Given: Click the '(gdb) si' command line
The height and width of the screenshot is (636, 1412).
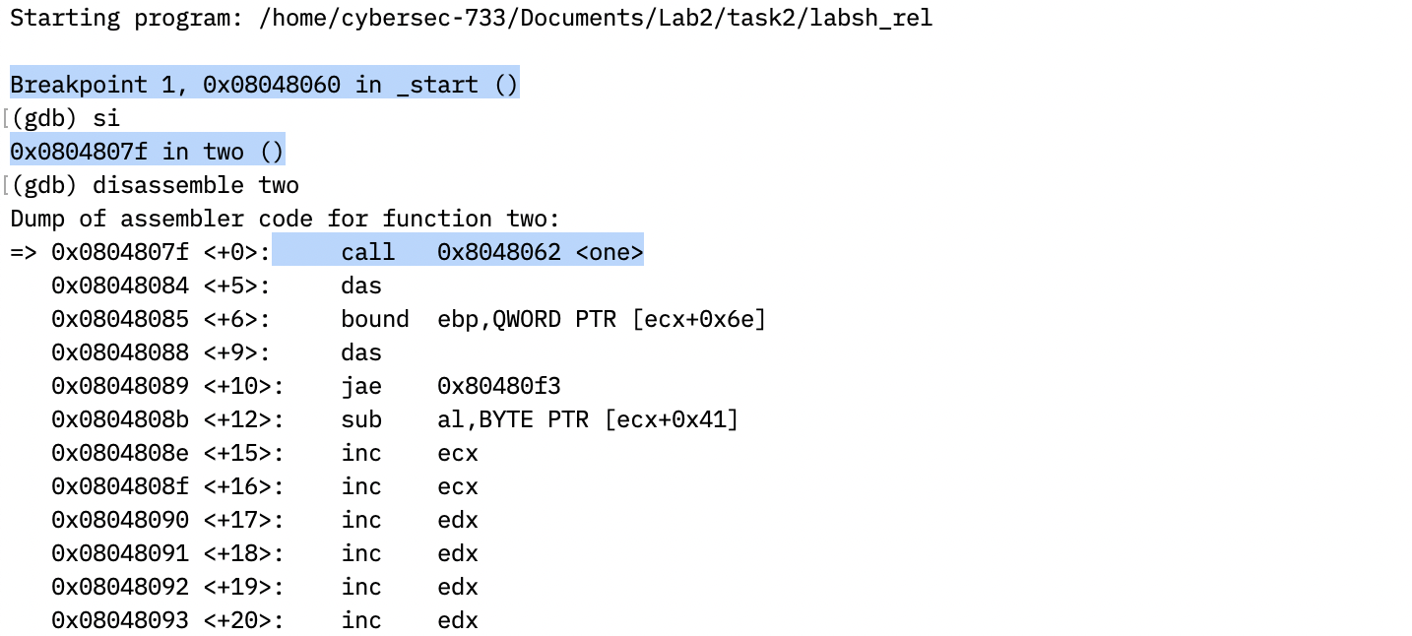Looking at the screenshot, I should tap(65, 118).
